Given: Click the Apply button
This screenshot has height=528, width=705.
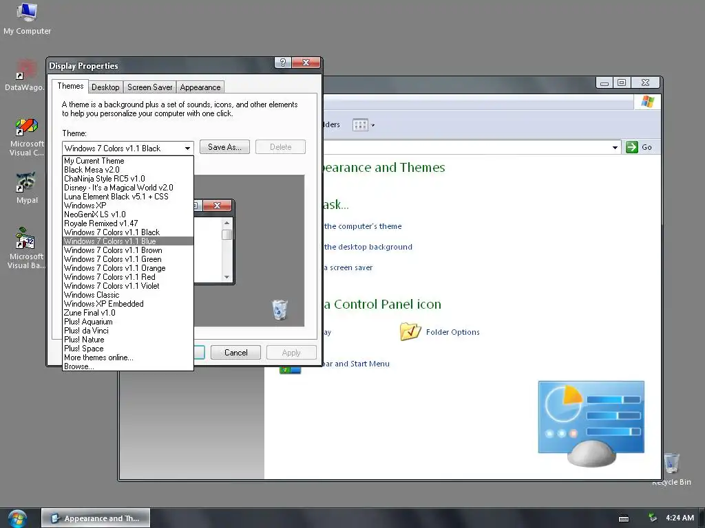Looking at the screenshot, I should pos(291,353).
